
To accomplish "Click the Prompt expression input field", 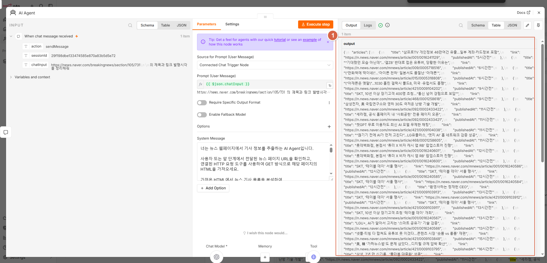I will 265,84.
